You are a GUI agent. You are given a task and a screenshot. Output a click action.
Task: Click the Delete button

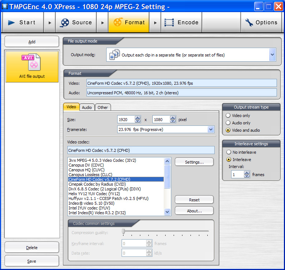(32, 247)
